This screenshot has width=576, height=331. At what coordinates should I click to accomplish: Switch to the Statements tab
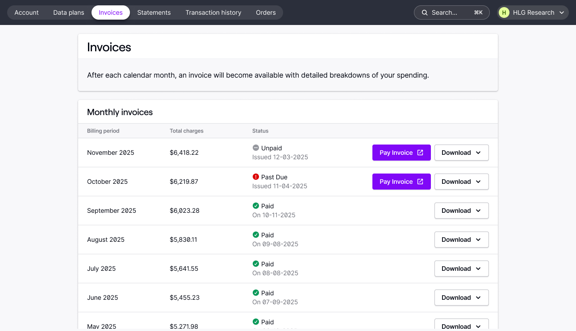pyautogui.click(x=154, y=12)
